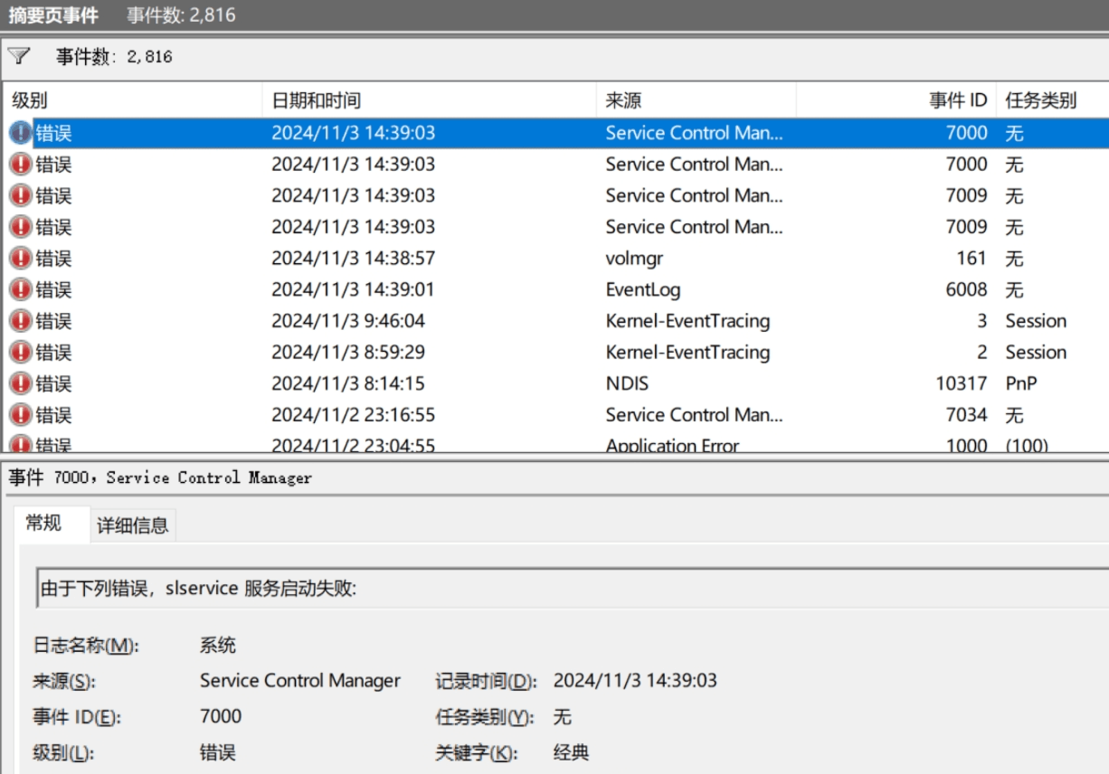
Task: Select the Kernel-EventTracing event 2 row
Action: (362, 352)
